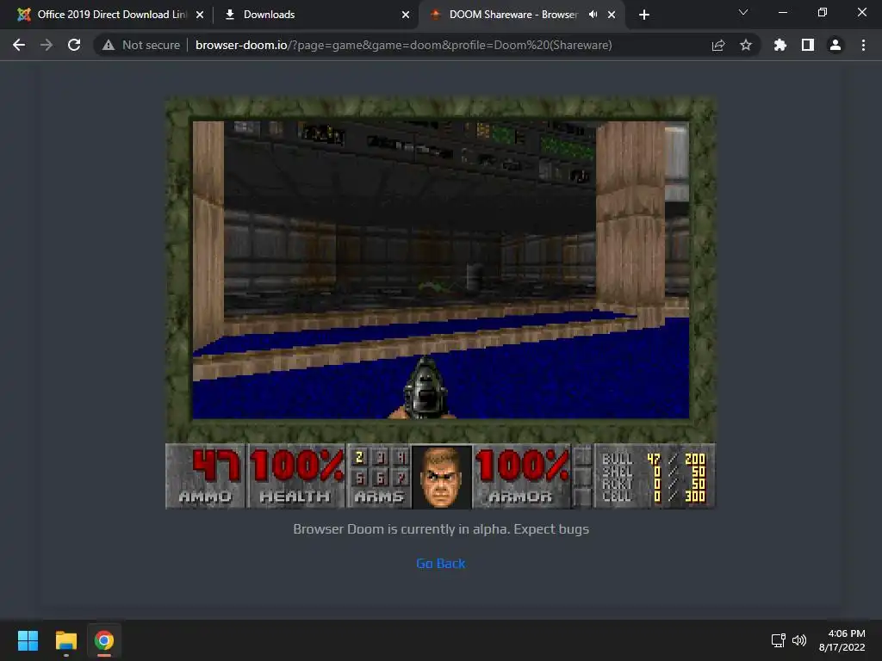Reload the Browser Doom page
This screenshot has width=882, height=661.
coord(74,45)
